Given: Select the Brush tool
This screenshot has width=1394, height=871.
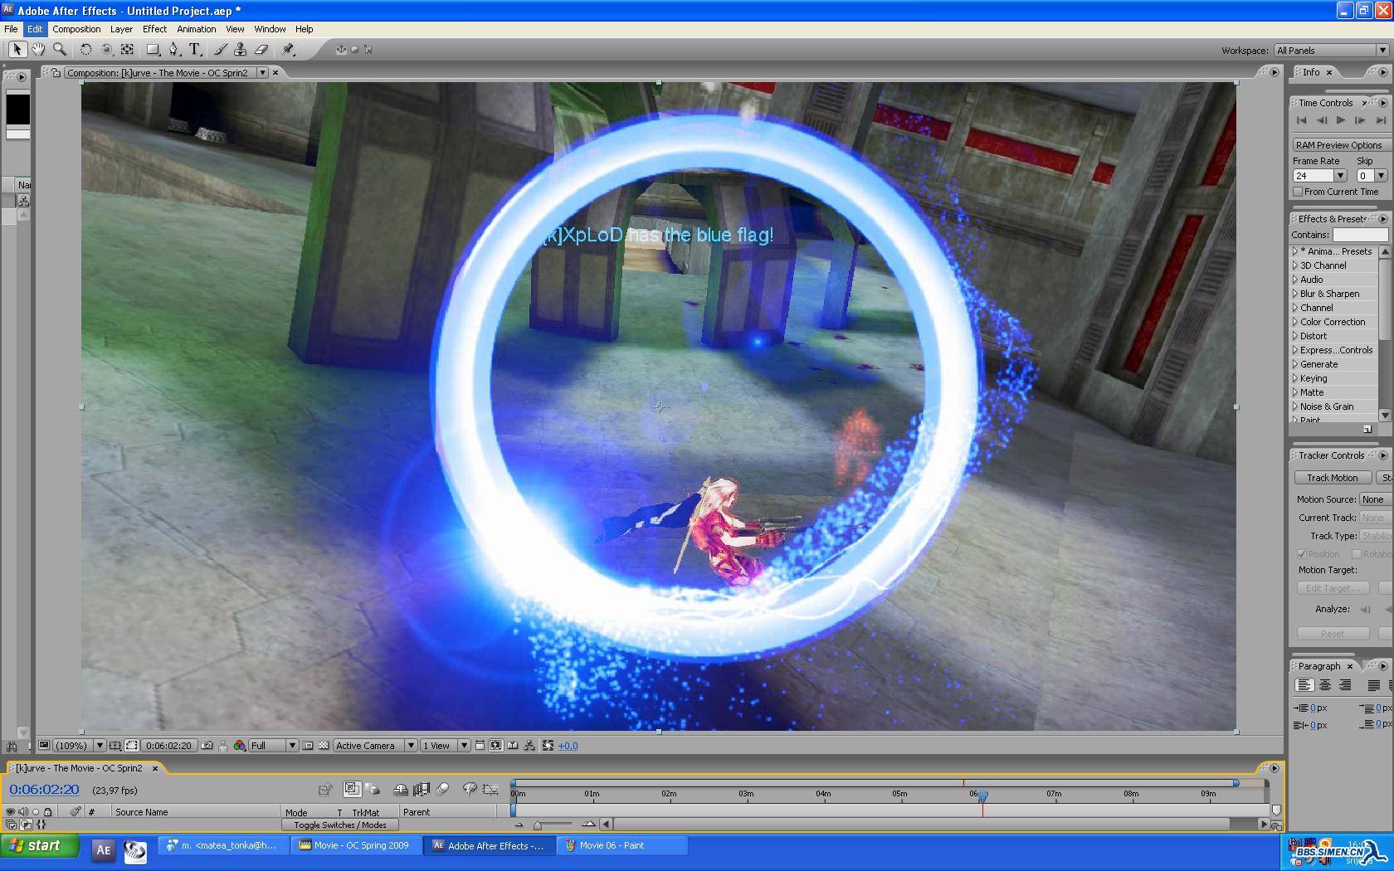Looking at the screenshot, I should point(221,50).
